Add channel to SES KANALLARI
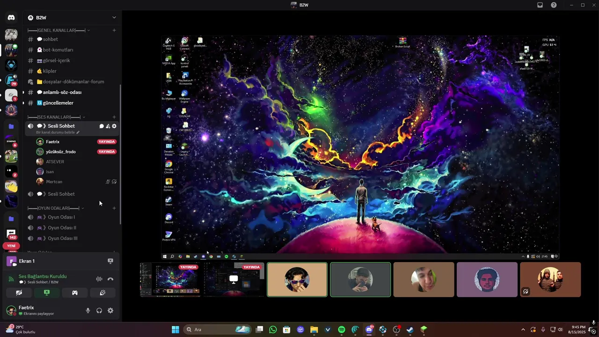Viewport: 599px width, 337px height. 114,117
